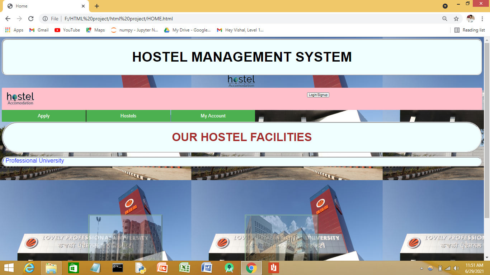Open the Chrome three-dot menu
This screenshot has height=275, width=490.
[483, 19]
